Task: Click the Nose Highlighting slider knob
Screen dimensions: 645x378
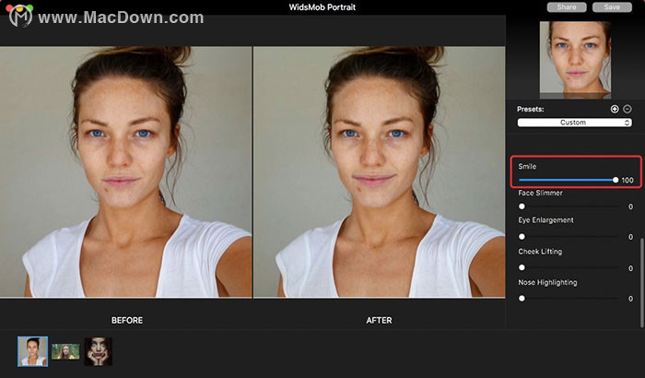Action: (522, 299)
